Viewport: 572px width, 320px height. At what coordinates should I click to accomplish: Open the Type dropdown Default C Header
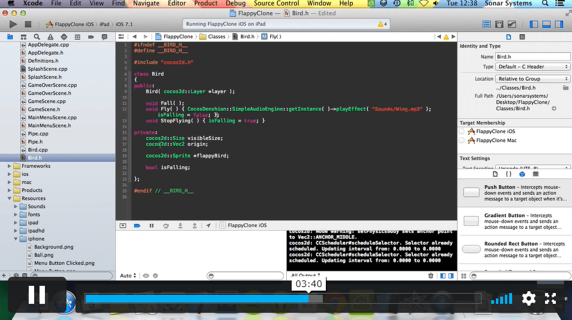532,67
